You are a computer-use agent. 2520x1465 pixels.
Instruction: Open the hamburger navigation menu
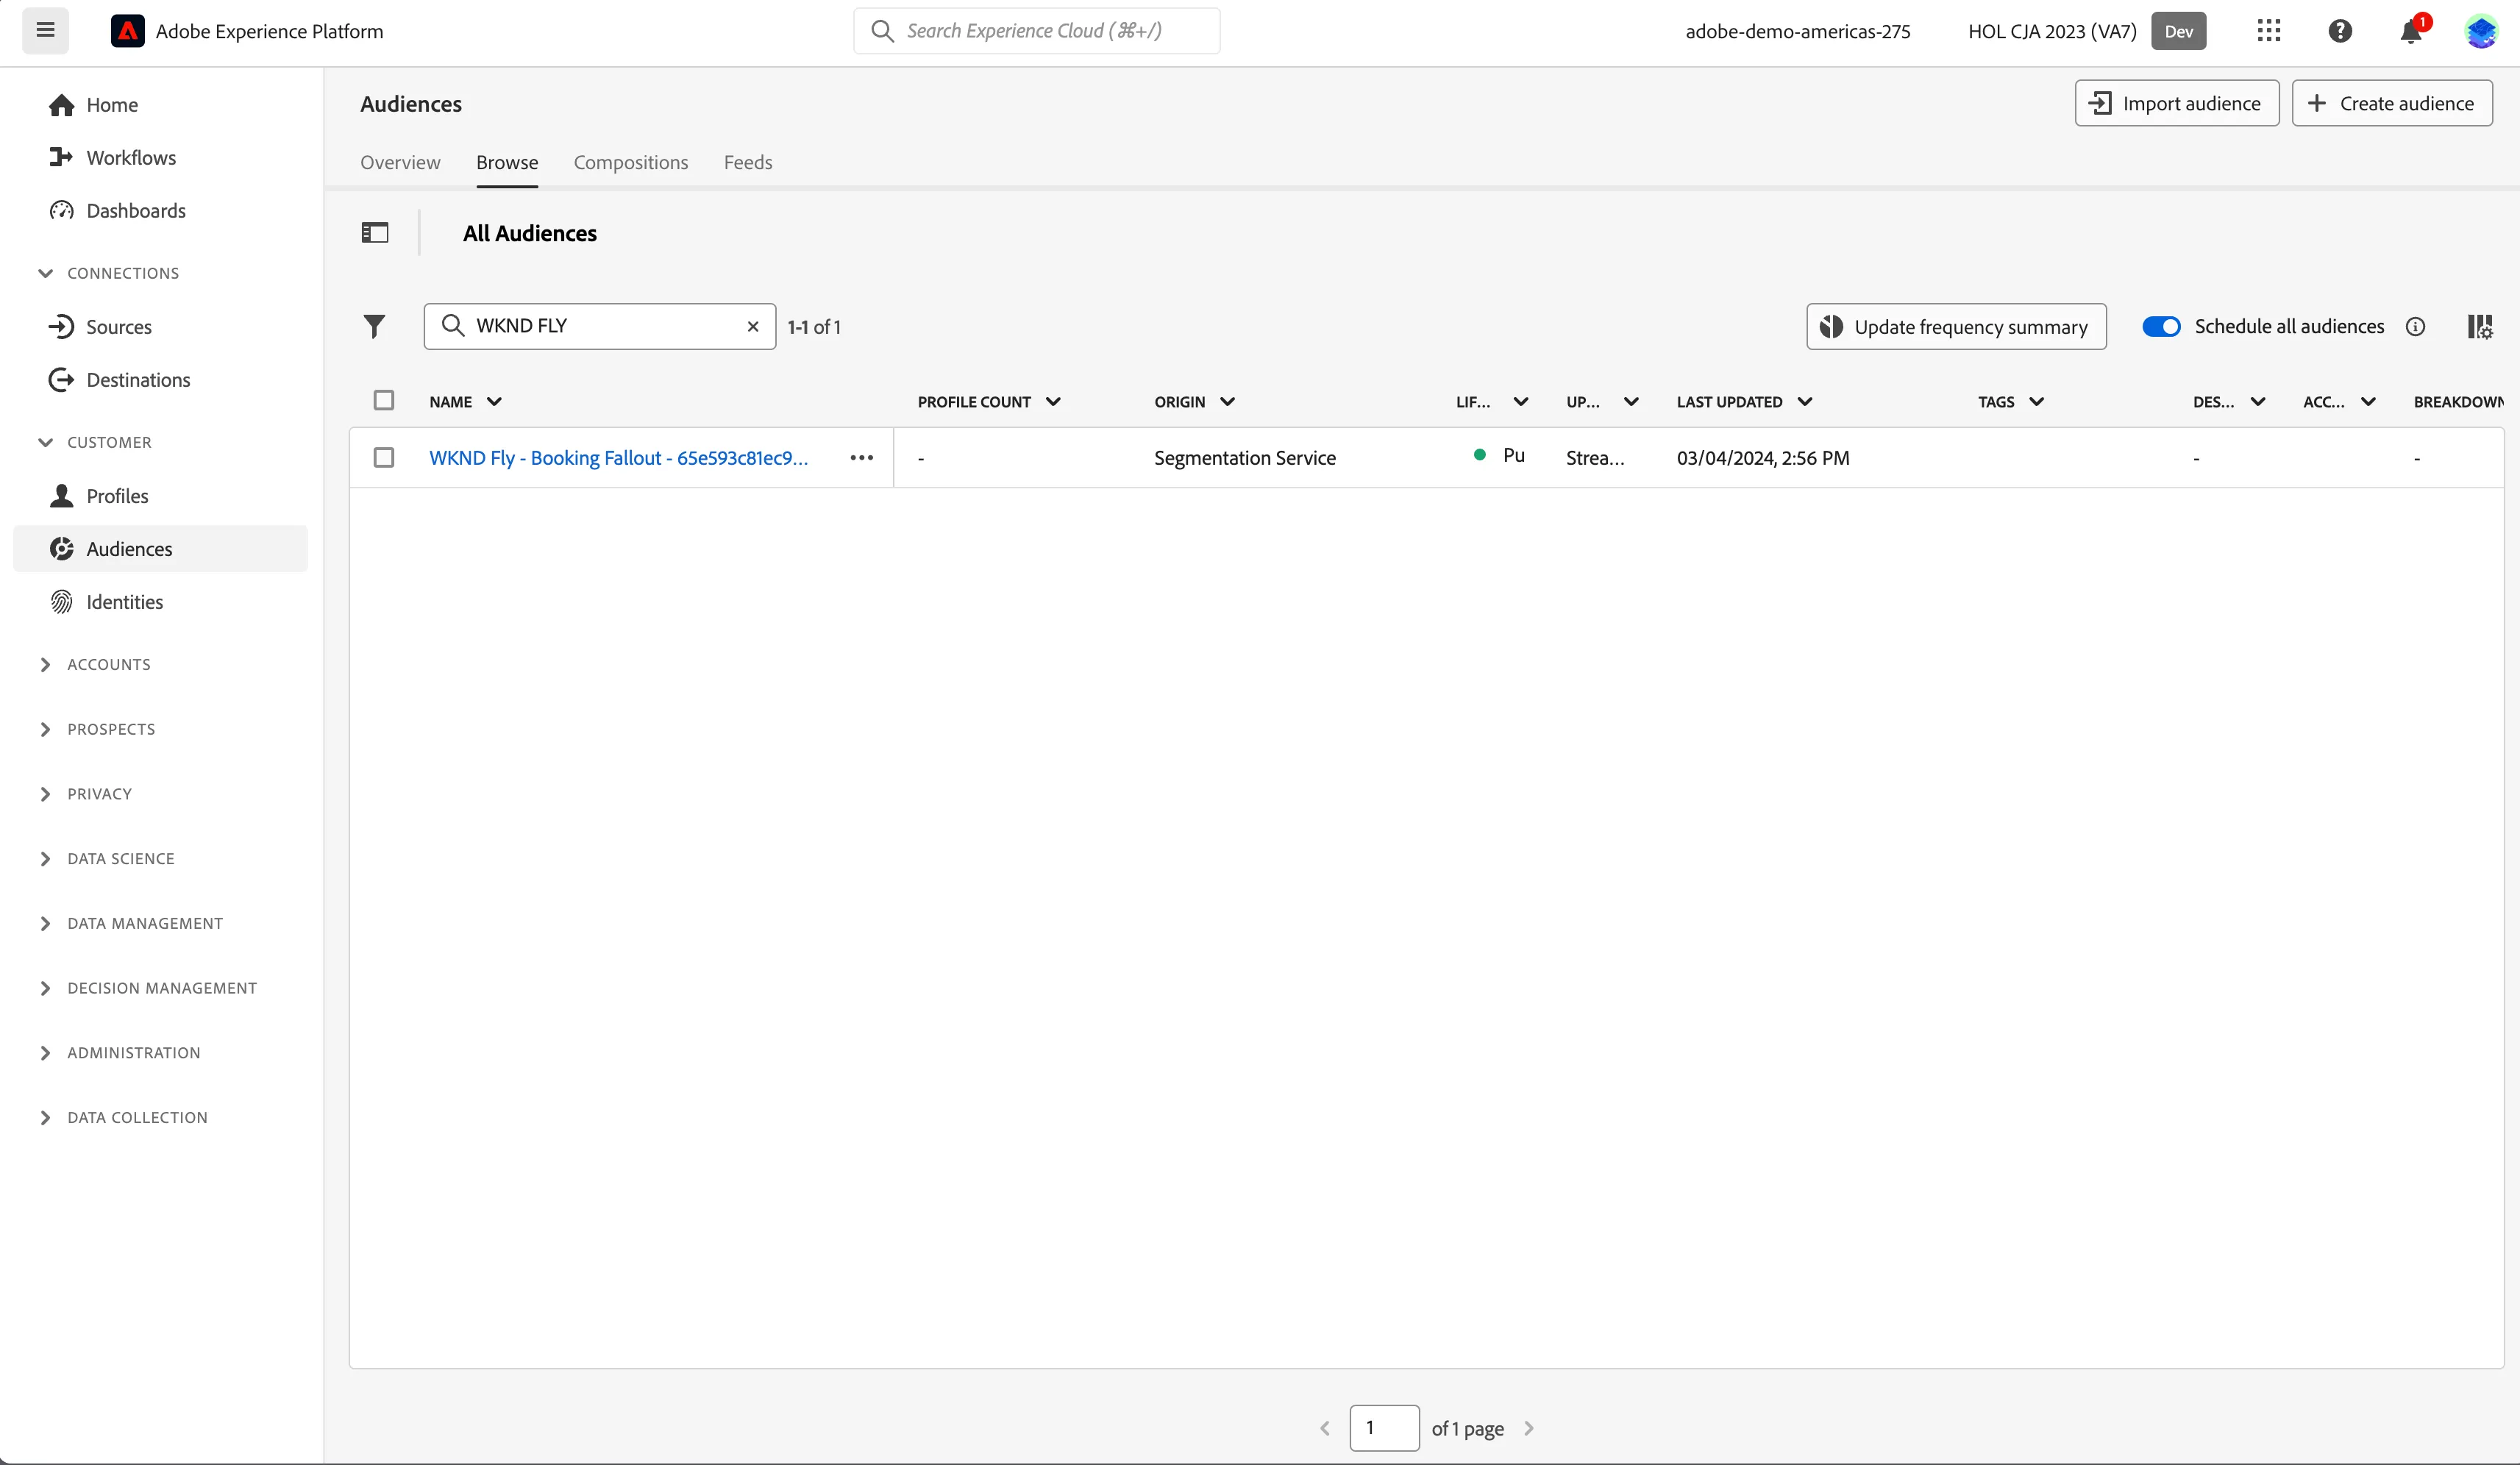[45, 30]
